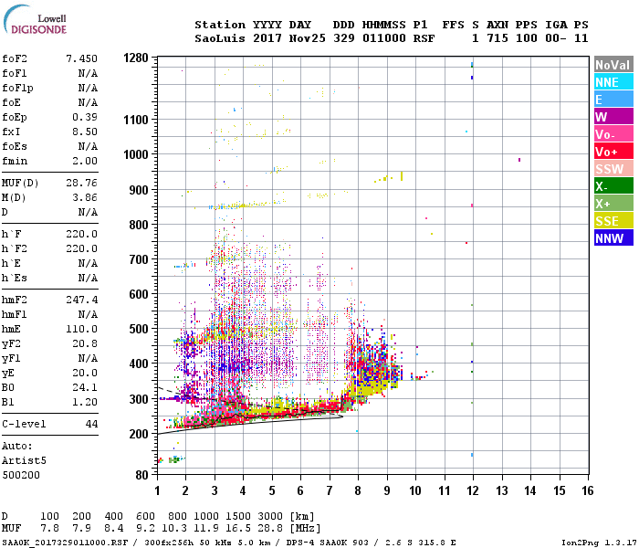This screenshot has width=639, height=548.
Task: Click the Nov25 date in header
Action: click(308, 38)
